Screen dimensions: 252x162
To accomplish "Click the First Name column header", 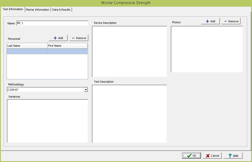I will click(67, 46).
